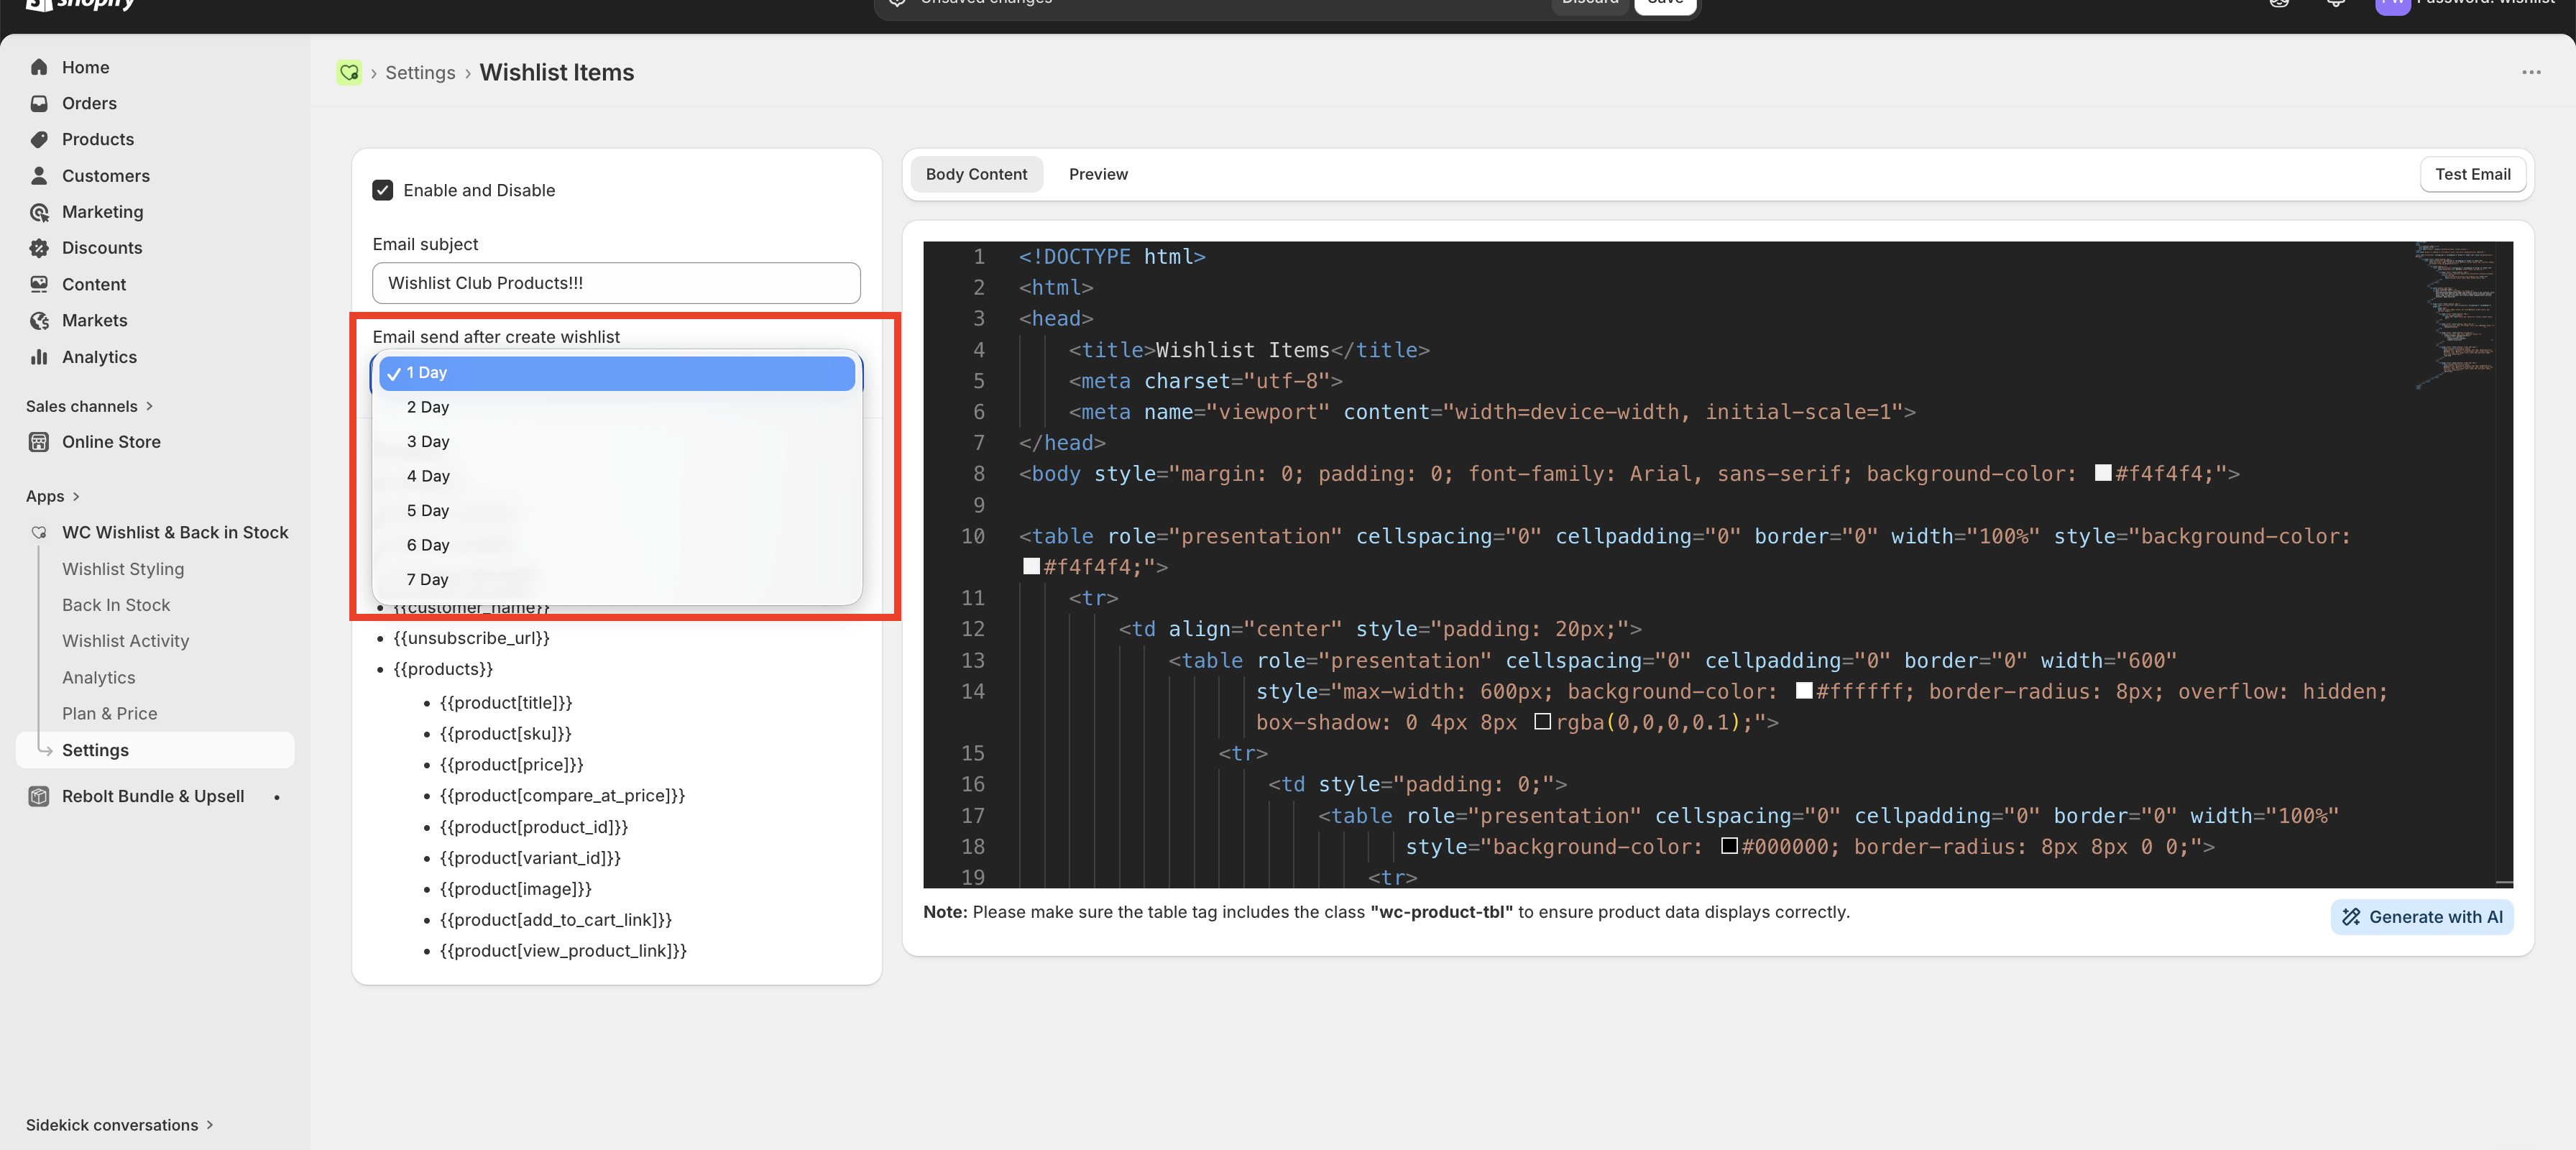Click the green wishlist app icon in breadcrumb
The width and height of the screenshot is (2576, 1150).
click(349, 73)
